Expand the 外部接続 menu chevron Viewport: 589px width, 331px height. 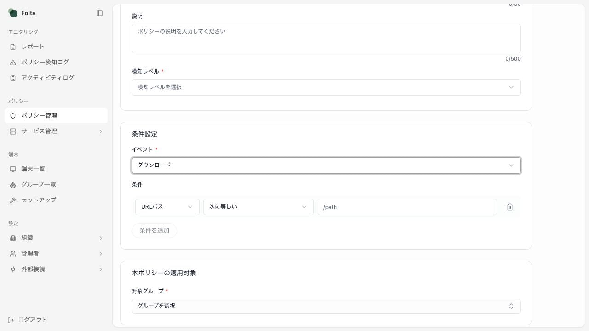click(x=100, y=269)
